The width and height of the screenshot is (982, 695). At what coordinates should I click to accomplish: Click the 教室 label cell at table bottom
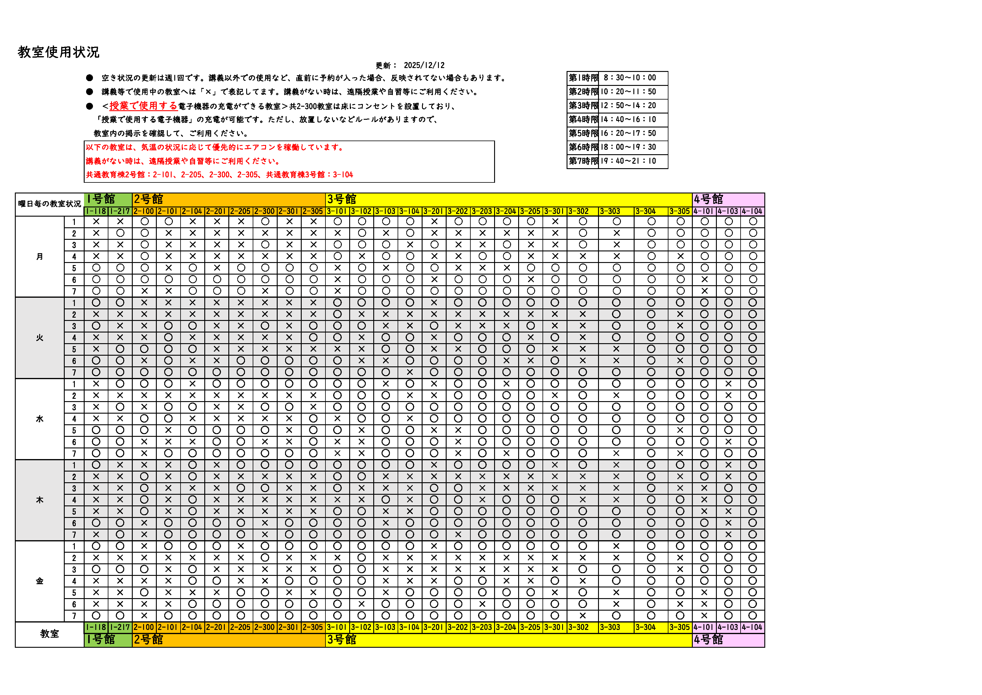[x=50, y=634]
